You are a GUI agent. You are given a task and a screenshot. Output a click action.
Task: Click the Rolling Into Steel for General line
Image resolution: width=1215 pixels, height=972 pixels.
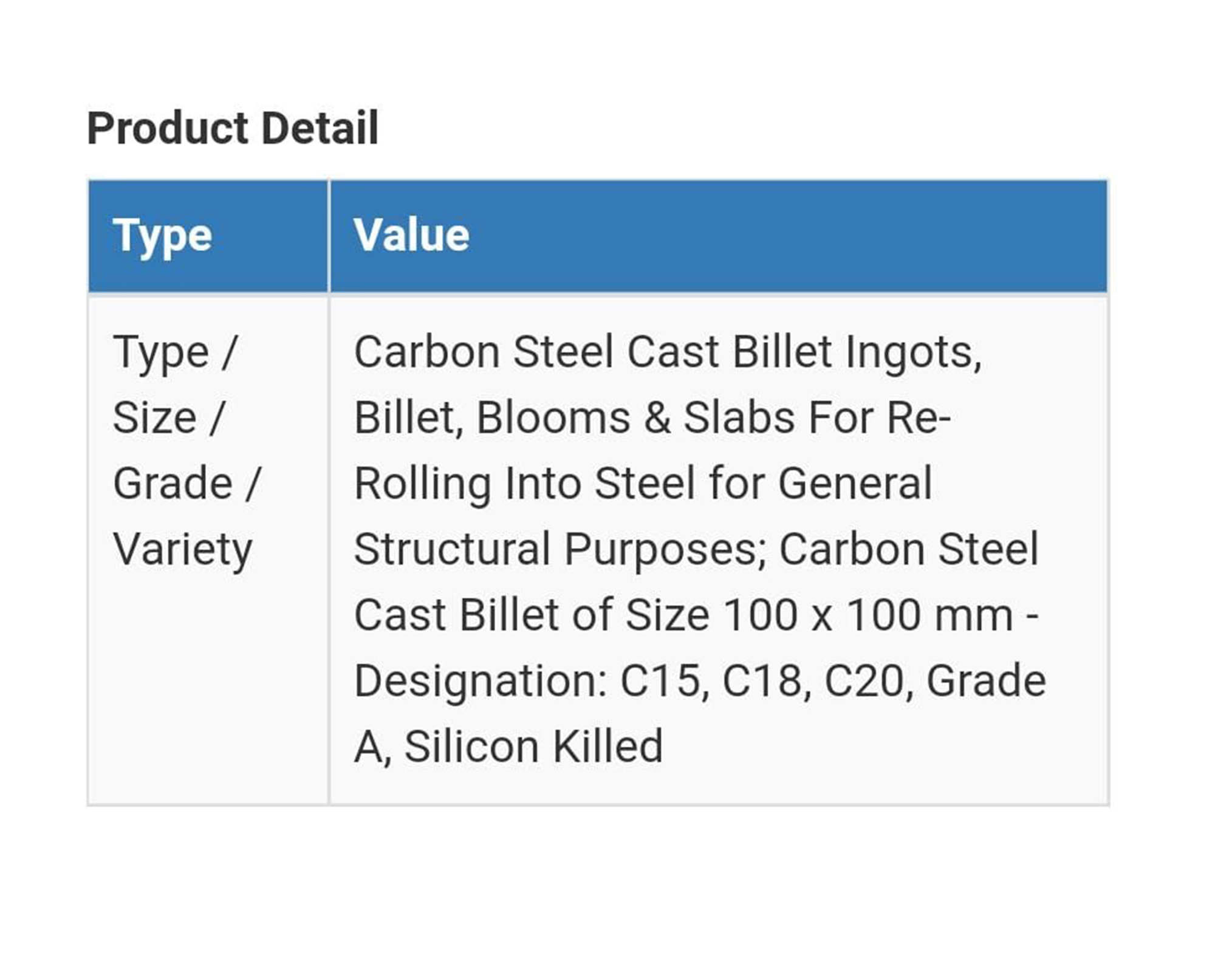(643, 484)
